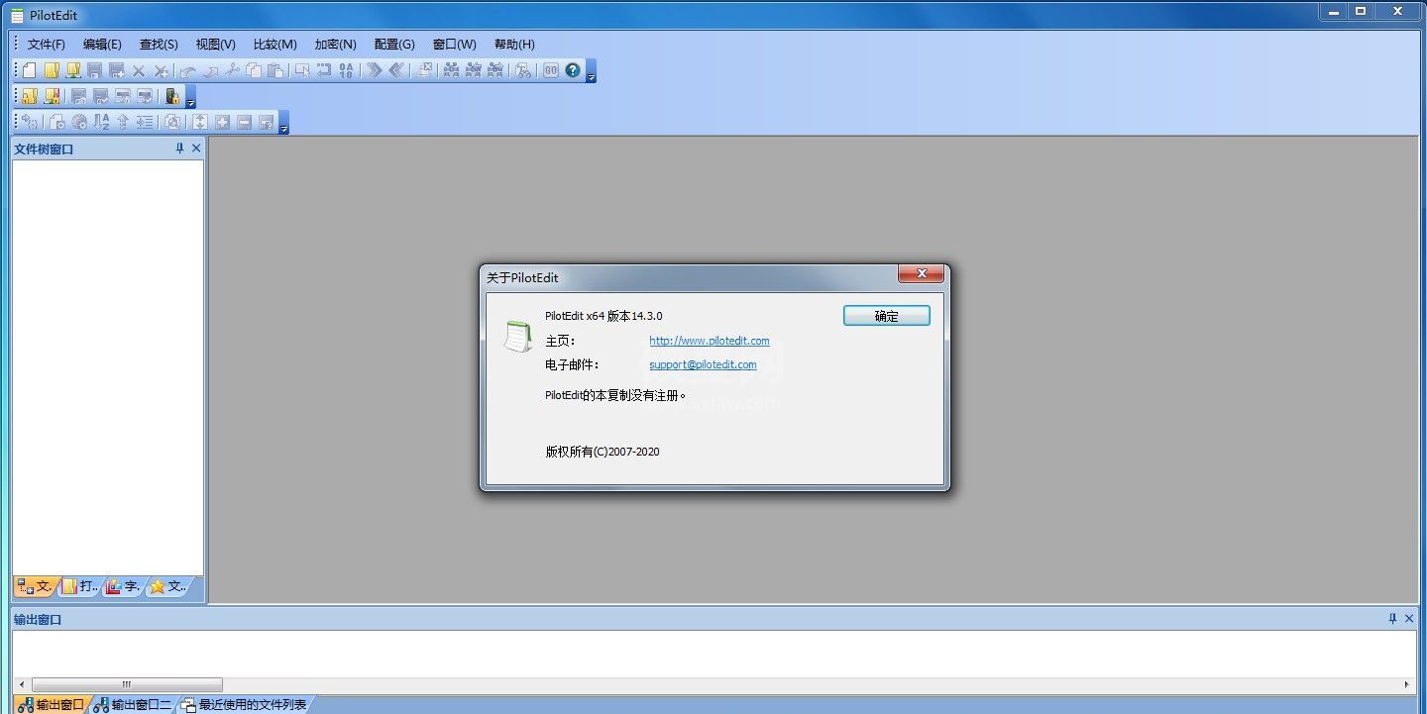Open the 窗口(W) menu
The width and height of the screenshot is (1427, 714).
click(454, 45)
